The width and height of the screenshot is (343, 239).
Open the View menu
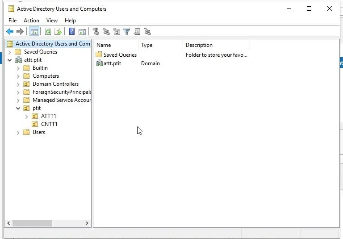click(x=52, y=21)
